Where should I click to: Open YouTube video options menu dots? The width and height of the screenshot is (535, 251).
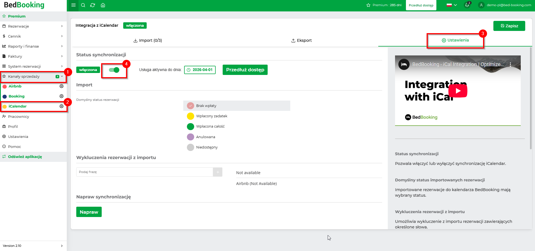point(510,64)
